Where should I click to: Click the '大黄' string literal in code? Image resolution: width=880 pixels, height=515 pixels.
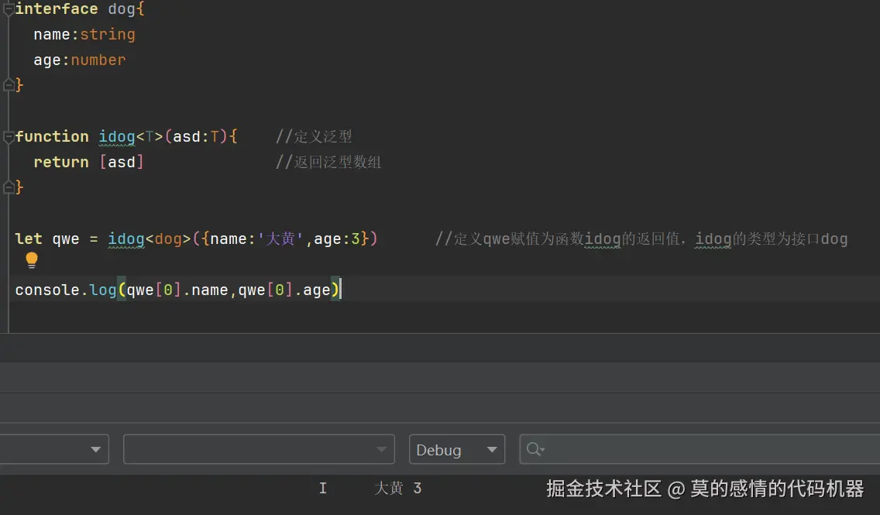(x=280, y=239)
